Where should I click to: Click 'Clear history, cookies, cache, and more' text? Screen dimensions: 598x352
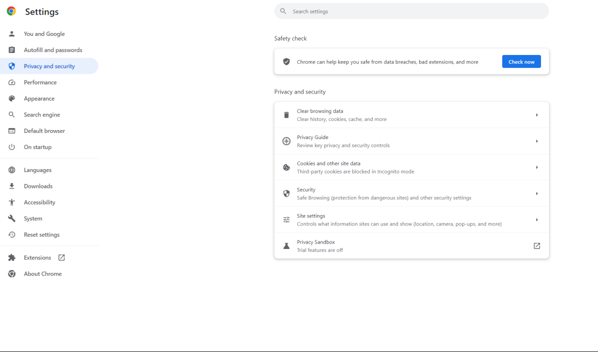click(342, 119)
